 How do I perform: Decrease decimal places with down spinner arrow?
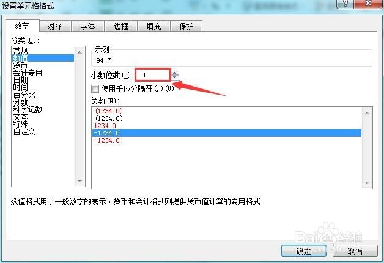(x=175, y=77)
